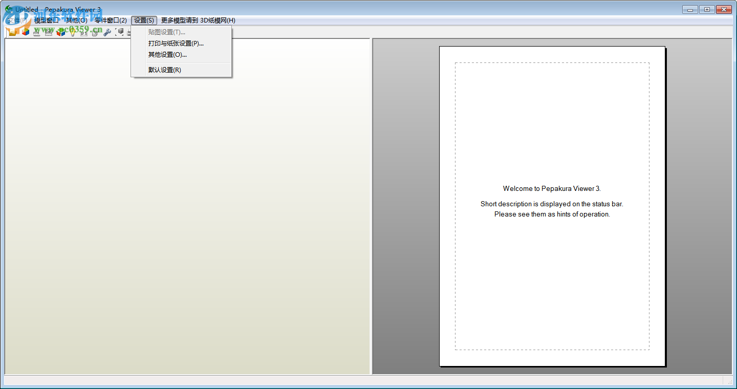
Task: Close the Pepakura Viewer window
Action: coord(724,9)
